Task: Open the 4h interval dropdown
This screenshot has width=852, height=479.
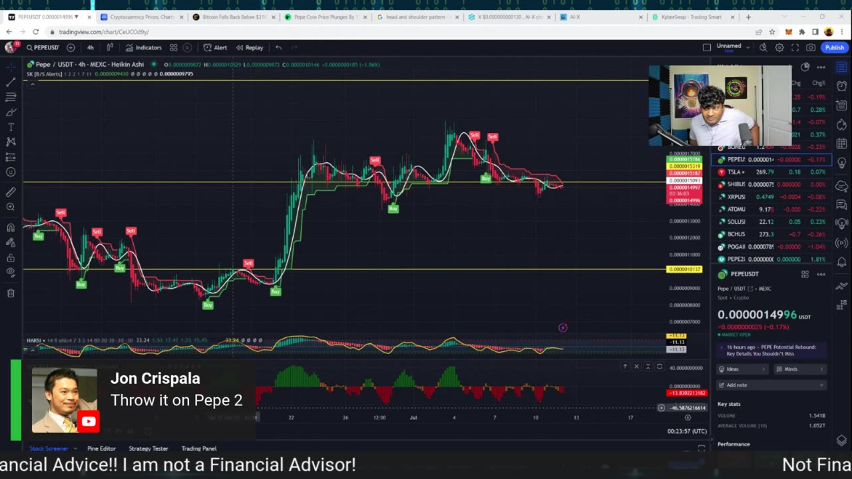Action: click(91, 47)
